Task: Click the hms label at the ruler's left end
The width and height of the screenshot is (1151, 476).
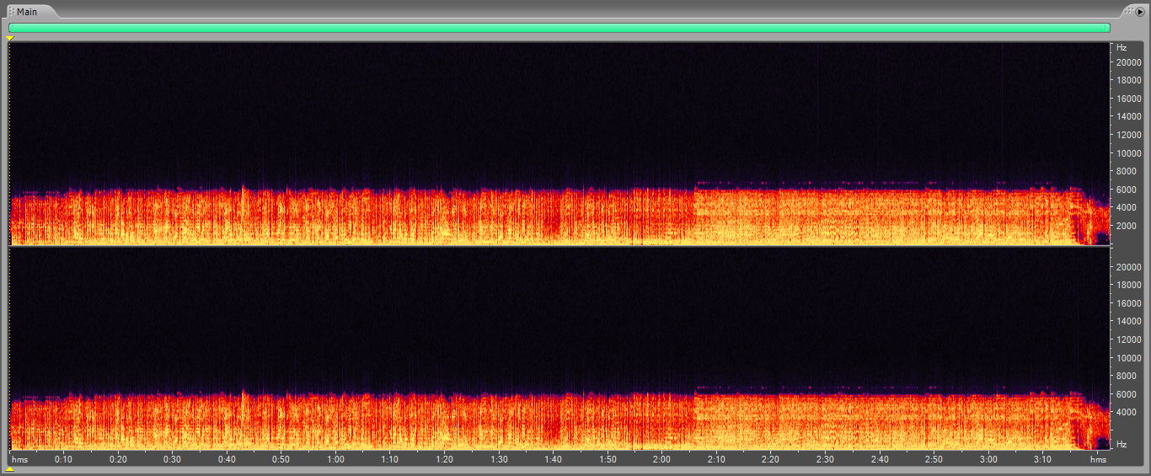Action: pos(19,460)
